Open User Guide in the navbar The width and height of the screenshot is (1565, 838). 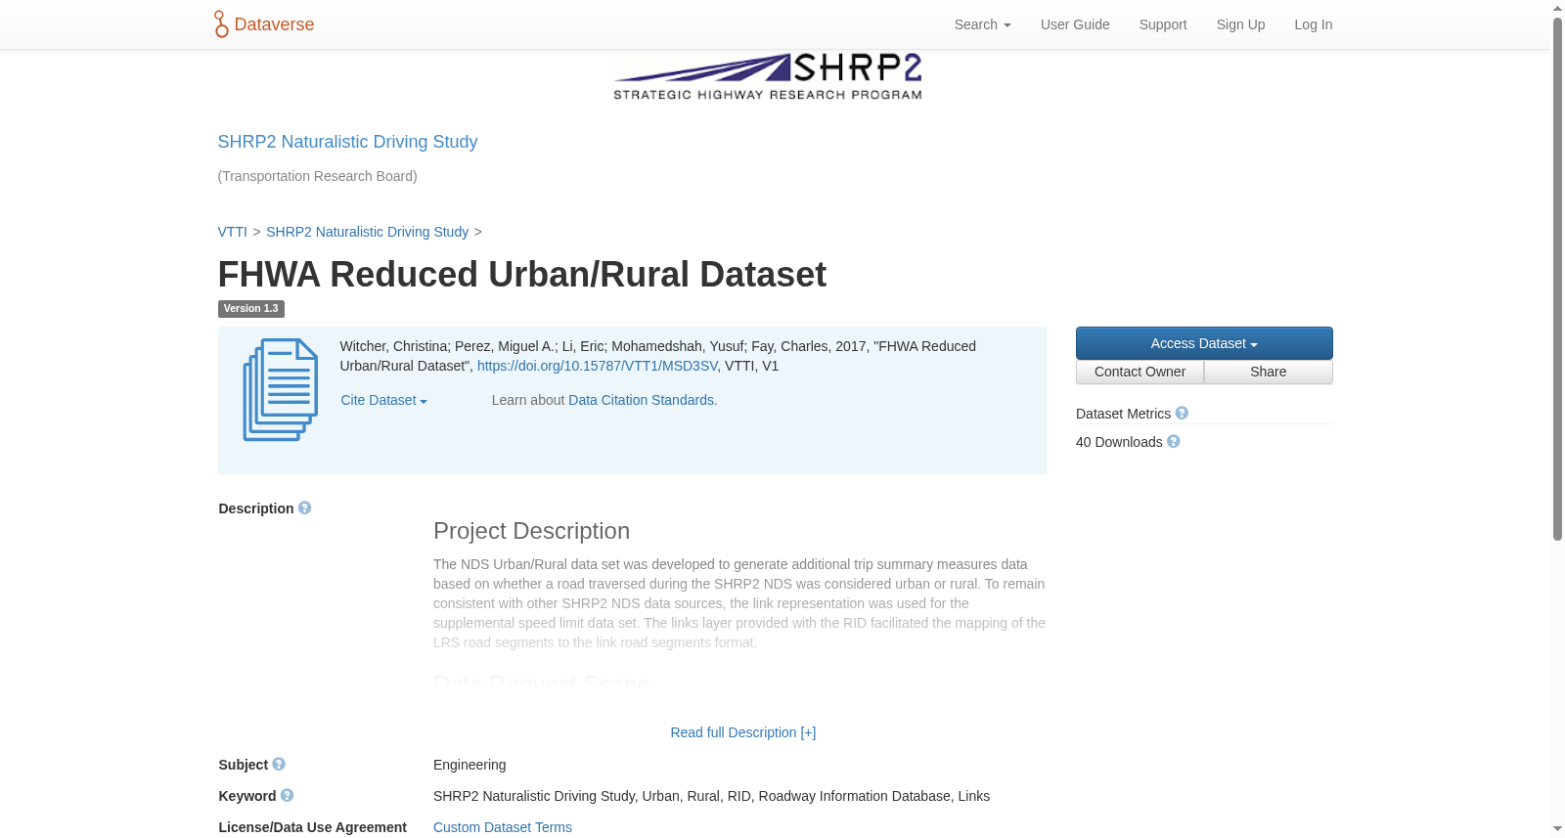[x=1075, y=24]
